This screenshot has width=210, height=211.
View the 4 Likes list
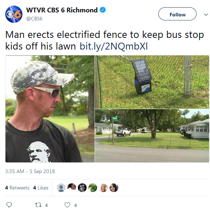[41, 188]
